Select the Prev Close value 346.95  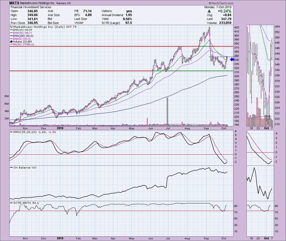[x=32, y=23]
